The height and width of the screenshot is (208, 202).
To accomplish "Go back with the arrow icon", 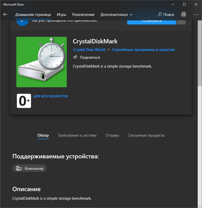I will (5, 14).
